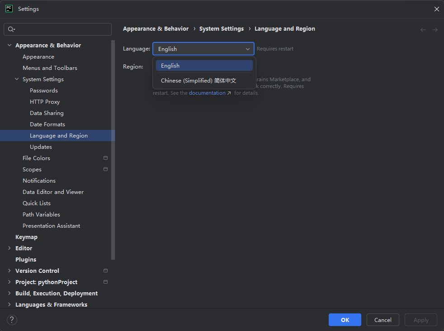This screenshot has height=331, width=444.
Task: Click System Settings in breadcrumb
Action: tap(222, 29)
